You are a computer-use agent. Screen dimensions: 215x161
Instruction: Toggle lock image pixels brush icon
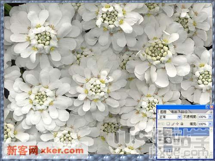[173, 124]
